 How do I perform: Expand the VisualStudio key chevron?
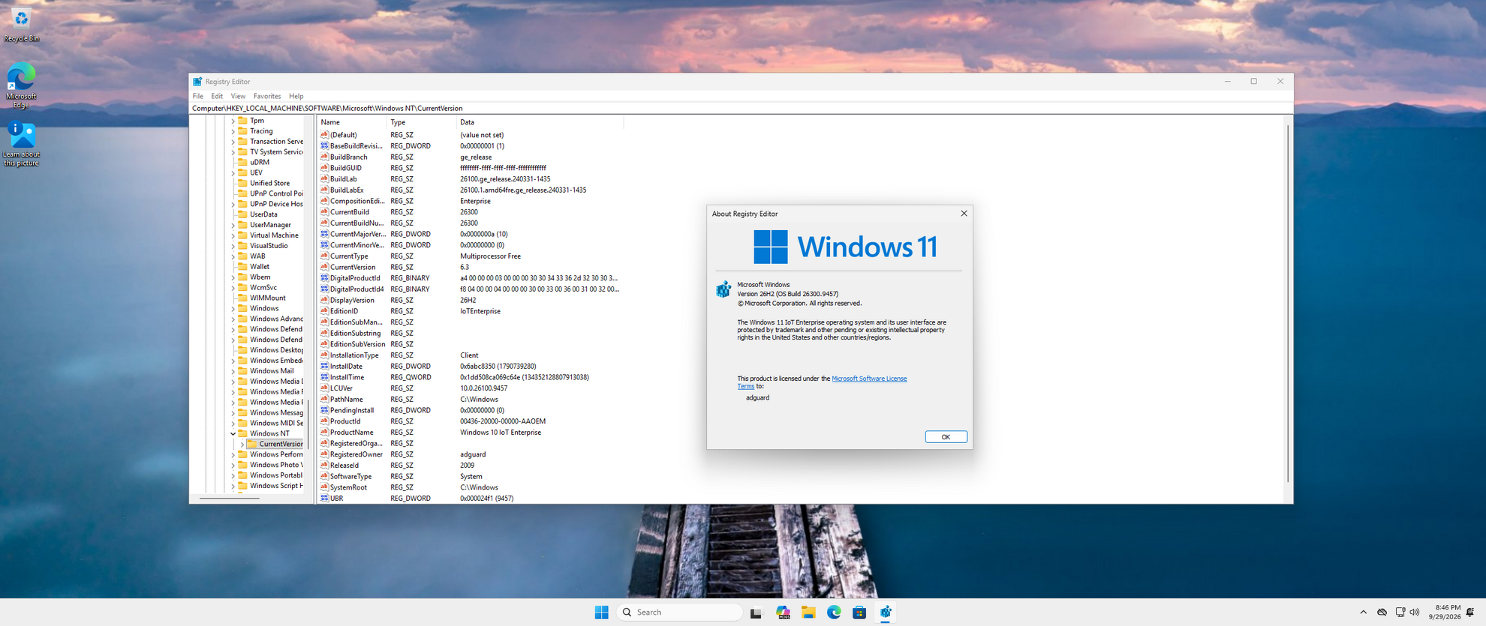click(233, 246)
